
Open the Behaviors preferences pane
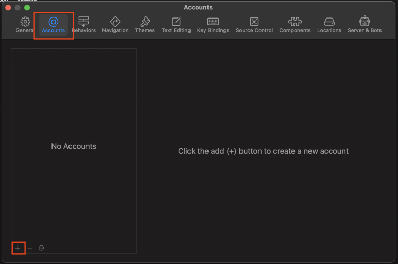(83, 25)
